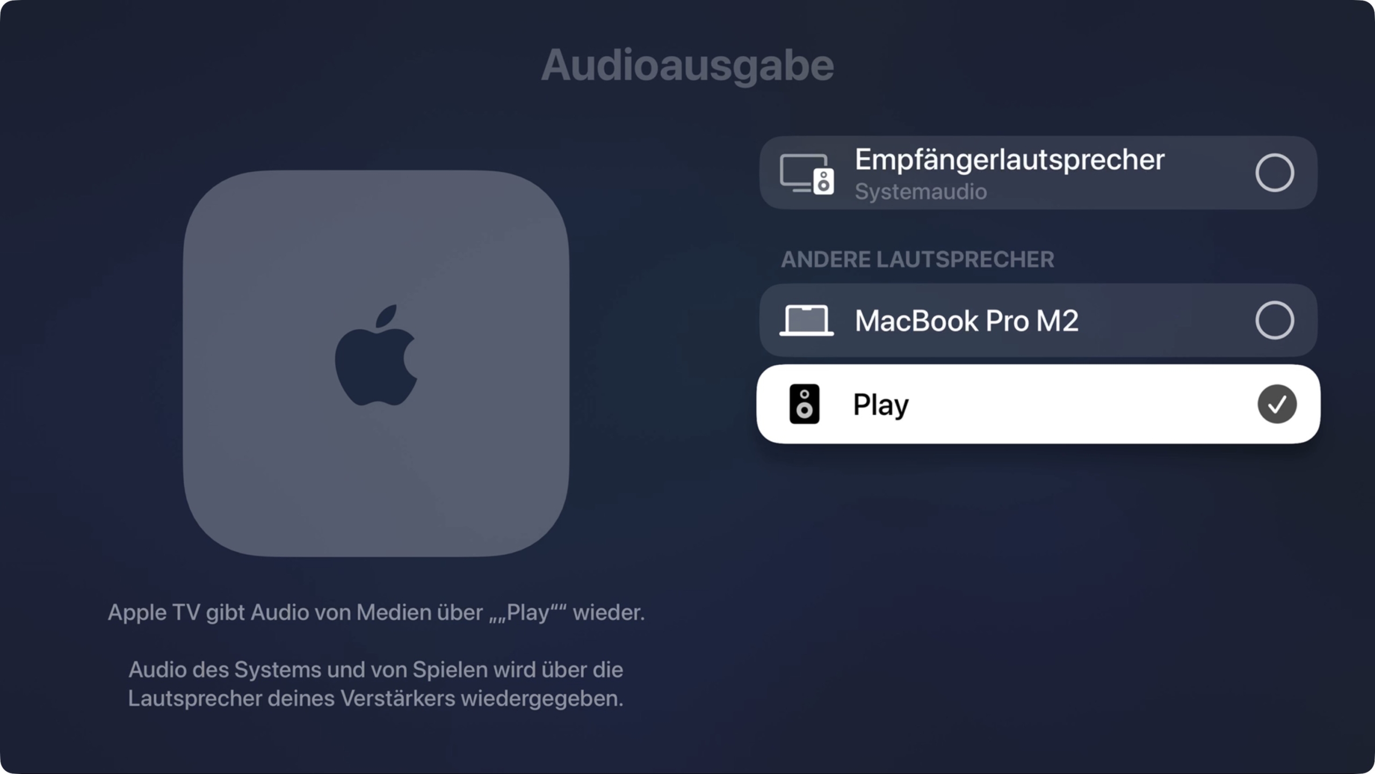Click the Audioausgabe page title
This screenshot has width=1375, height=774.
click(x=687, y=66)
